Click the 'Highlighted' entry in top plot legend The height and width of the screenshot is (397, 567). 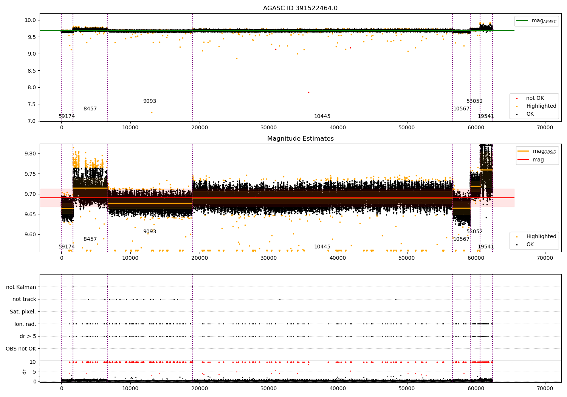tap(541, 106)
